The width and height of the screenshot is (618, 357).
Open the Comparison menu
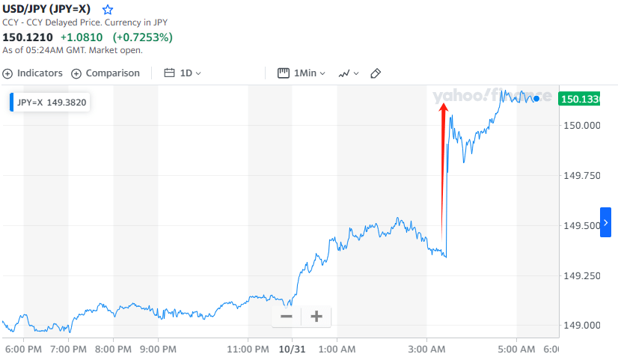[112, 73]
